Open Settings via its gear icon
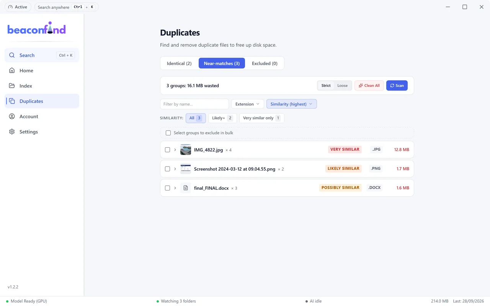 pyautogui.click(x=12, y=132)
